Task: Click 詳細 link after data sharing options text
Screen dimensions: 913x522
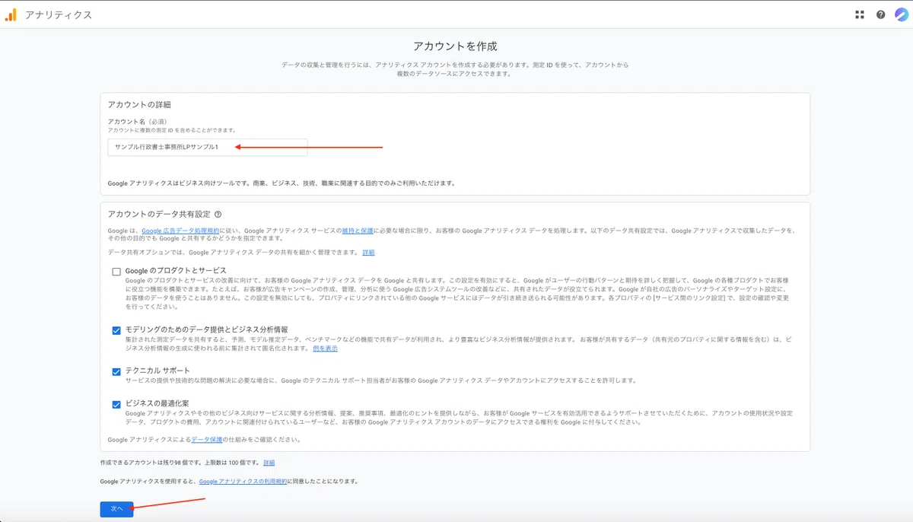Action: (368, 253)
